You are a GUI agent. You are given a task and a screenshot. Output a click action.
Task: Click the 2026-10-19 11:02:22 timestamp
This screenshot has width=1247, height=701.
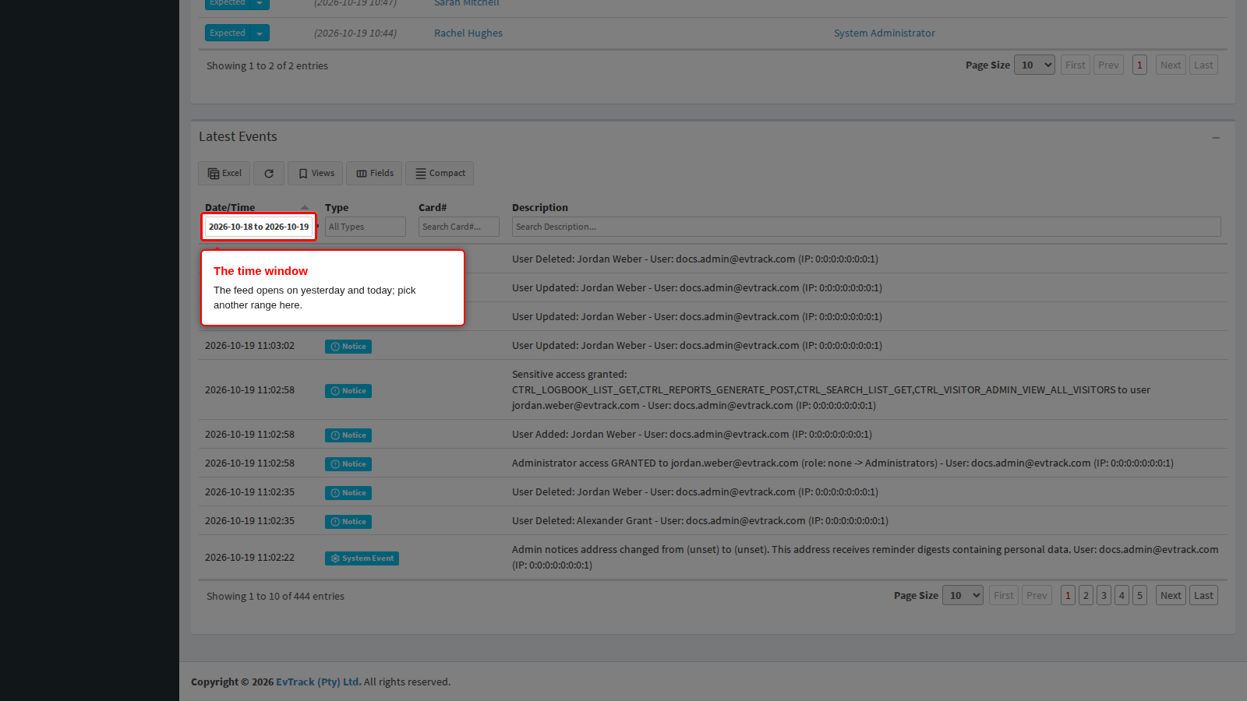pos(249,558)
